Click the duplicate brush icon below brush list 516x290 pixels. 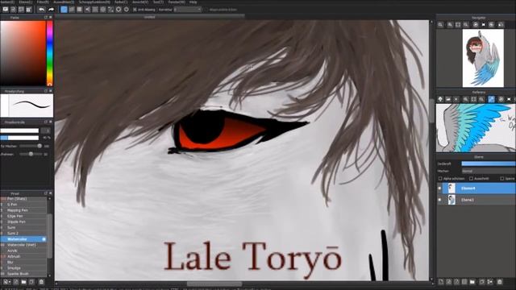click(31, 282)
